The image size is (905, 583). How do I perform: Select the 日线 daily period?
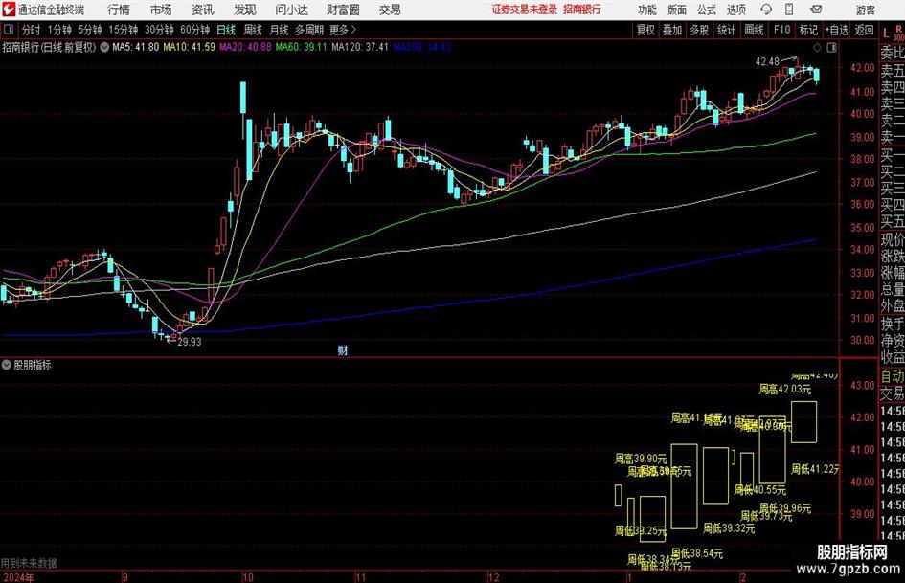coord(226,30)
